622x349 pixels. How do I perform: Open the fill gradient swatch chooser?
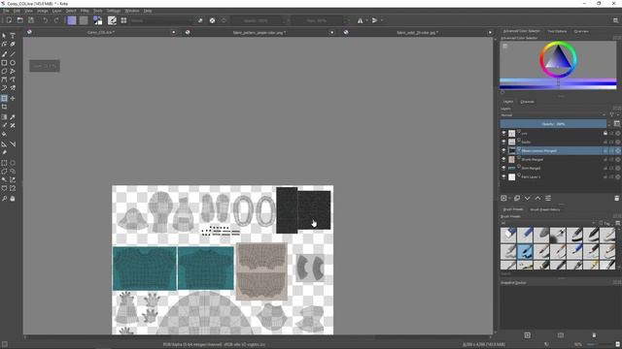71,20
